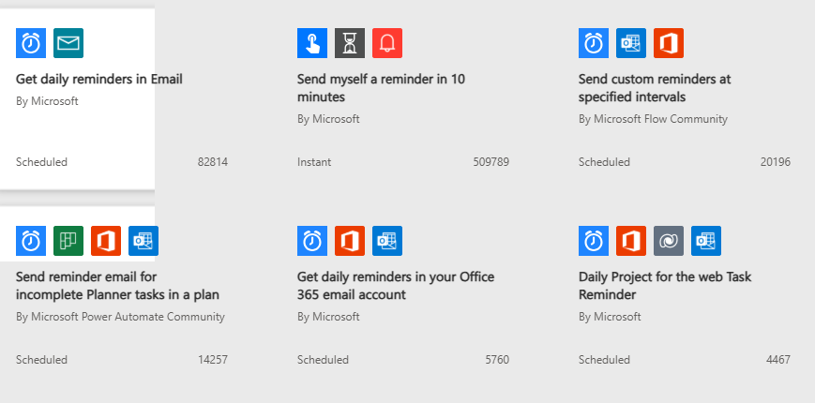Click the Outlook icon on Daily Project Task Reminder card
The image size is (815, 403).
[706, 241]
